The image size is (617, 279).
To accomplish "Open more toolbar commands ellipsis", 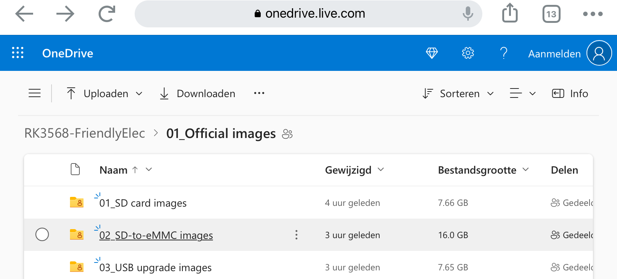I will coord(259,93).
